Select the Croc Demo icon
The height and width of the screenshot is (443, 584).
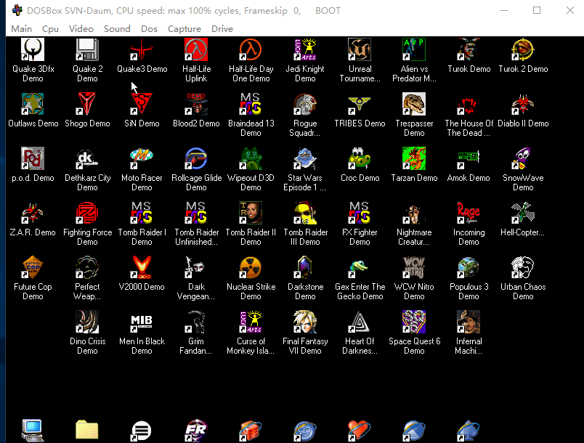click(360, 158)
